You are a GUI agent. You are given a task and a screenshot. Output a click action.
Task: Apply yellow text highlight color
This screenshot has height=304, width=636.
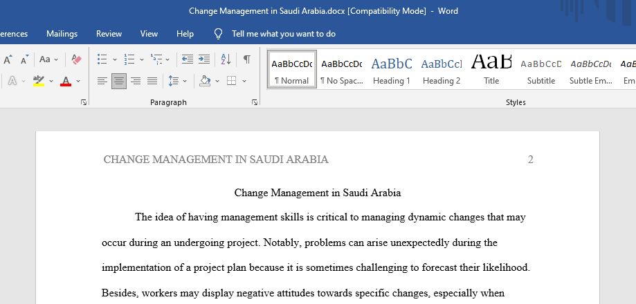(39, 81)
